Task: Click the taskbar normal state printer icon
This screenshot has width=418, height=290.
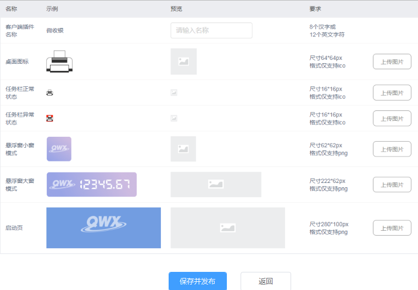Action: click(49, 93)
